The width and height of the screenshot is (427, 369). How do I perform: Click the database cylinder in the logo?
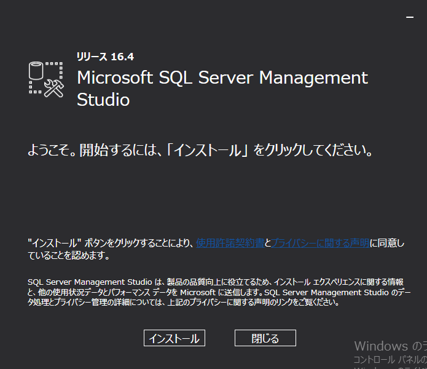tap(38, 70)
